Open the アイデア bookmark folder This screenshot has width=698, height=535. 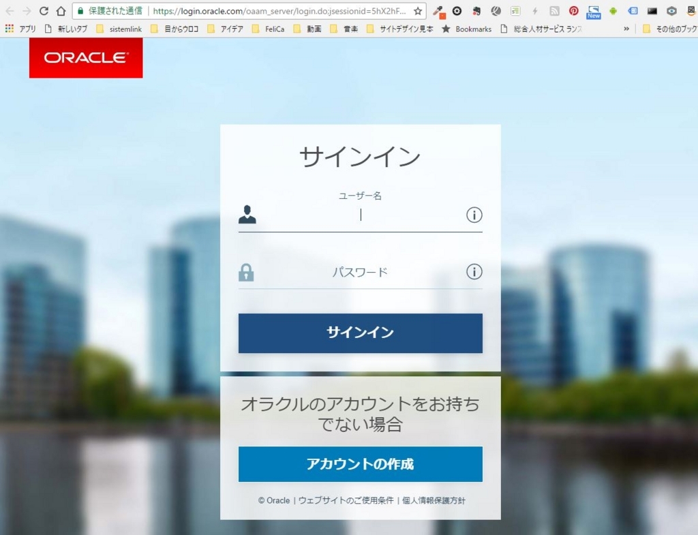click(x=225, y=29)
